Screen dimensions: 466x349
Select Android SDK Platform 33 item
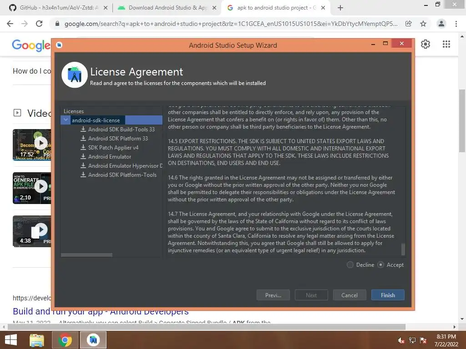pyautogui.click(x=118, y=138)
